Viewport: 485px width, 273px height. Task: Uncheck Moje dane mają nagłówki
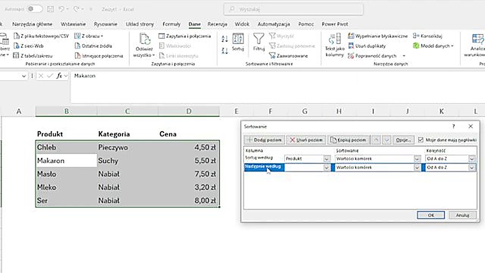click(x=421, y=140)
